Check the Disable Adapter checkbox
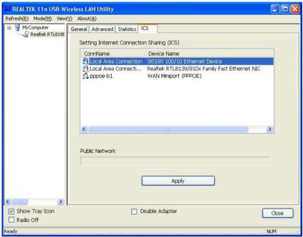The width and height of the screenshot is (303, 237). [134, 211]
